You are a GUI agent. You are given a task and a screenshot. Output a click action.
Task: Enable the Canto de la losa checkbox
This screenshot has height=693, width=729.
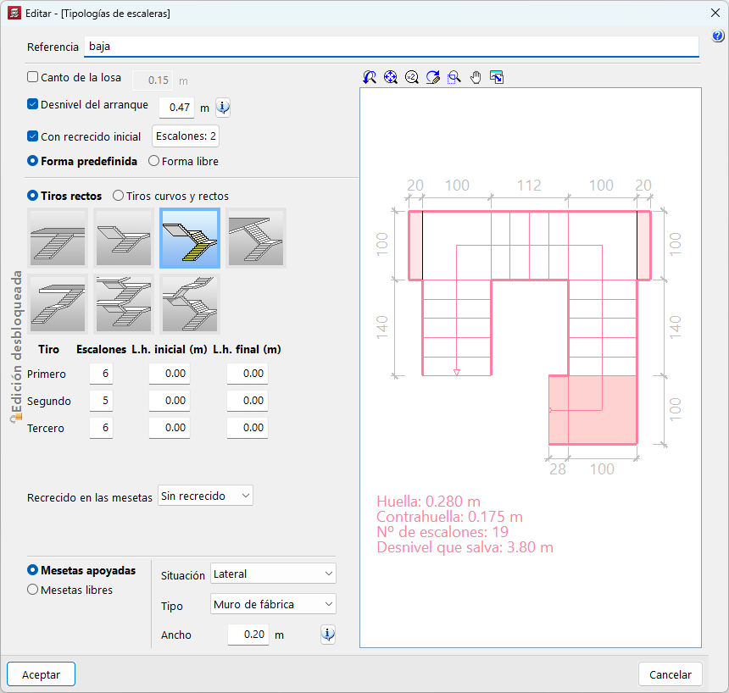click(x=33, y=77)
